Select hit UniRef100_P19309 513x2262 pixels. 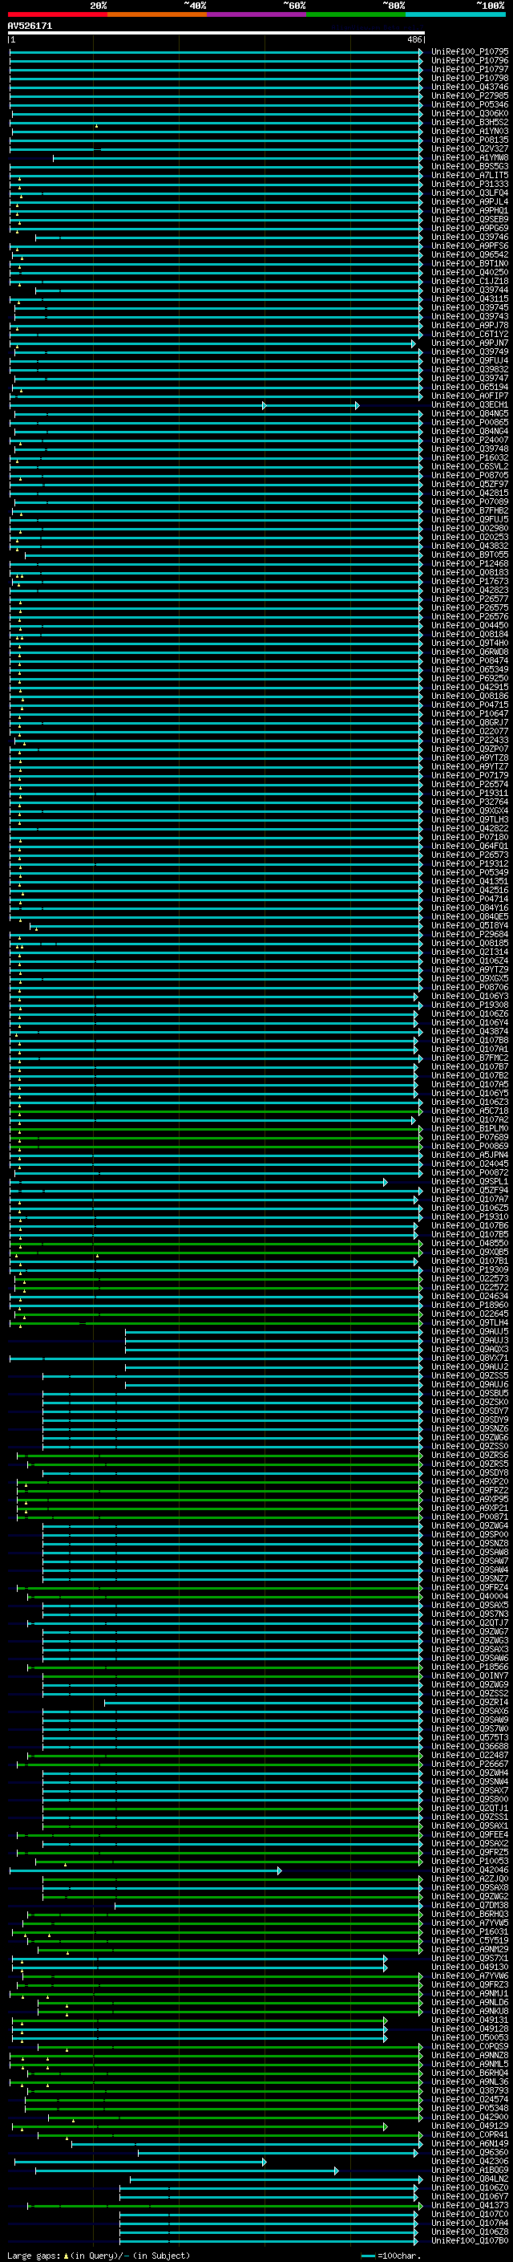(x=469, y=1270)
